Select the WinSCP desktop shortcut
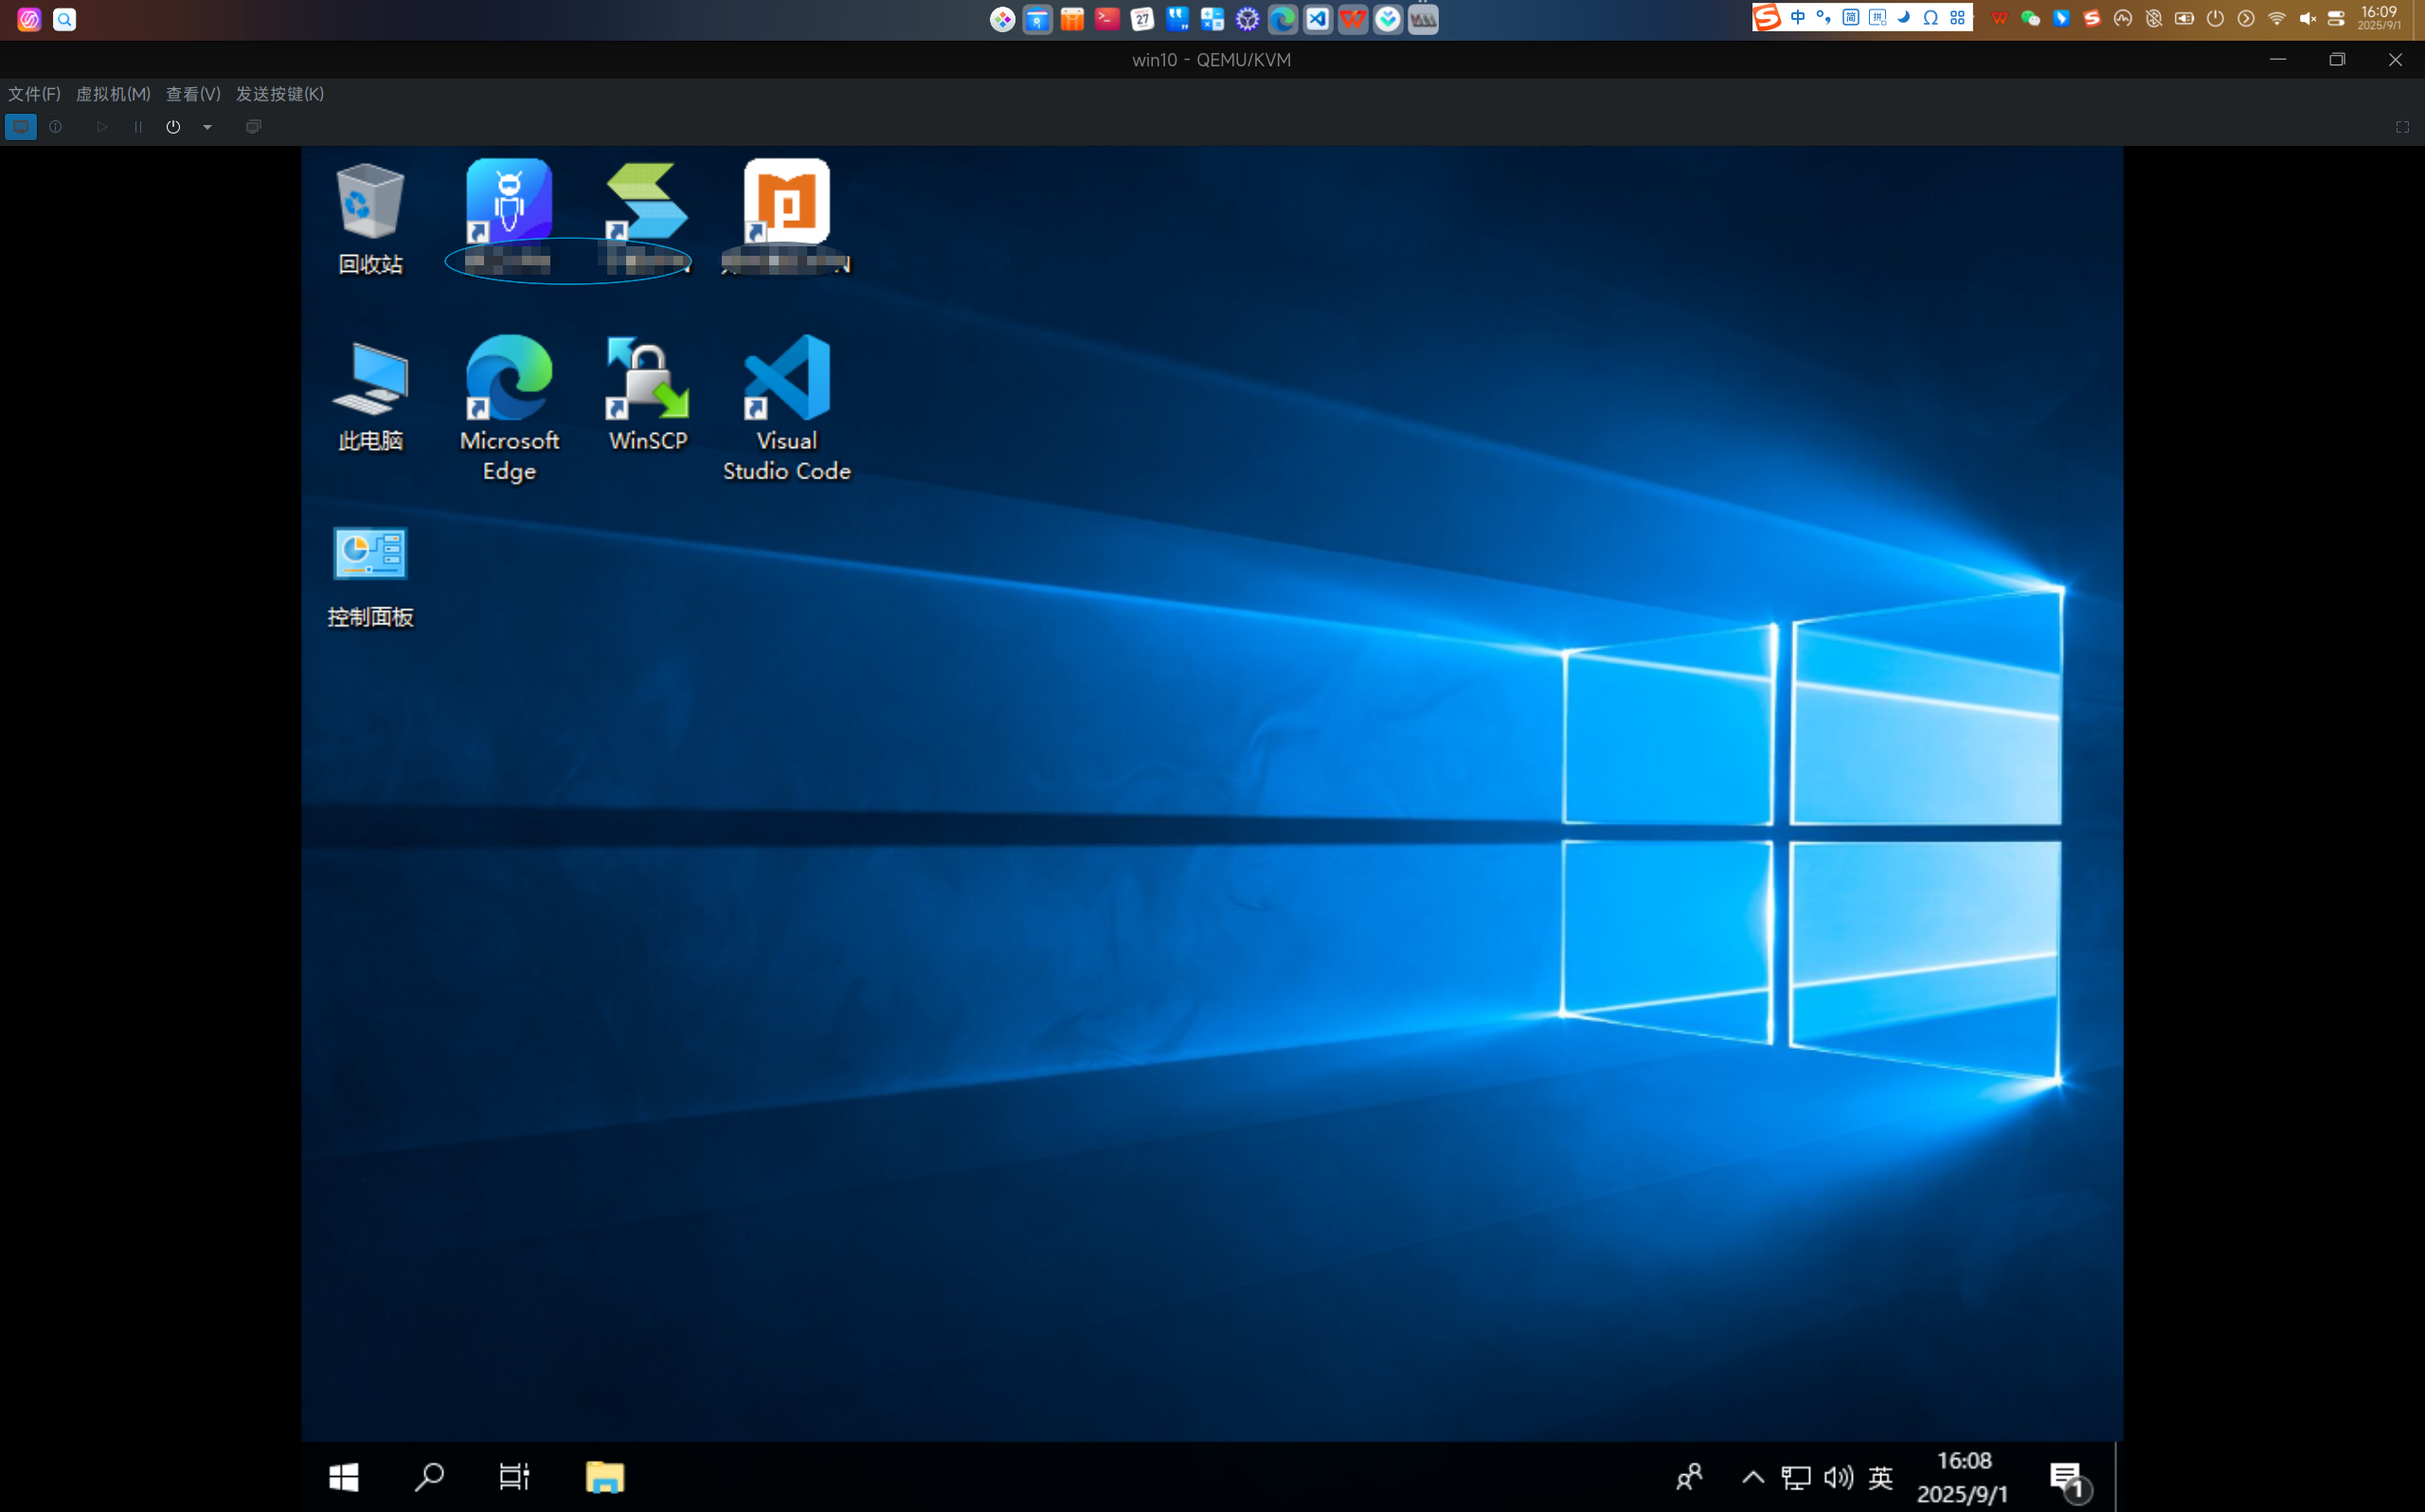 click(648, 394)
